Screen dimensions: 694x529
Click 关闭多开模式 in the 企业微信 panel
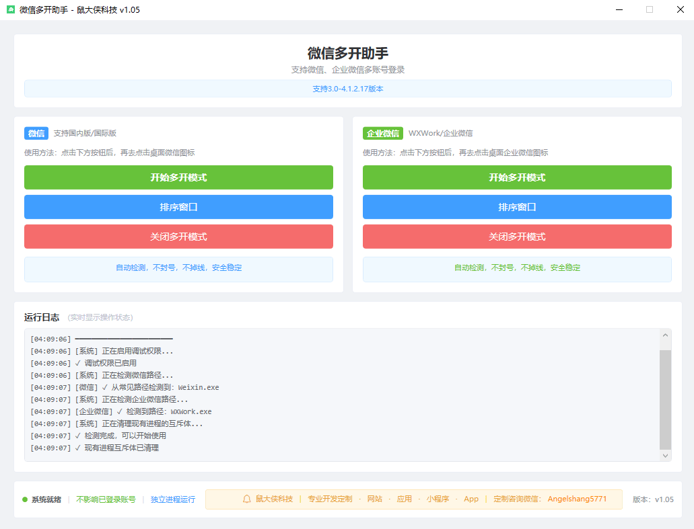tap(517, 237)
